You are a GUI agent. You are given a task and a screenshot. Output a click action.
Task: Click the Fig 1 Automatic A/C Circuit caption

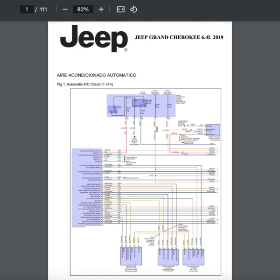click(84, 84)
